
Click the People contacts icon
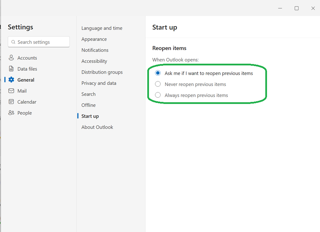pyautogui.click(x=11, y=113)
